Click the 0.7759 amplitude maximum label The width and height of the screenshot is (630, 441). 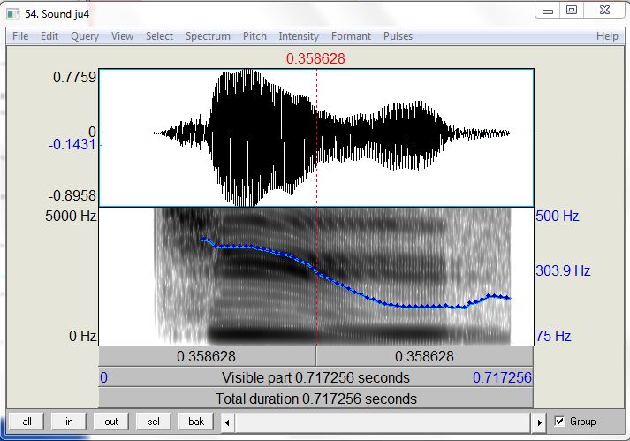tap(75, 77)
